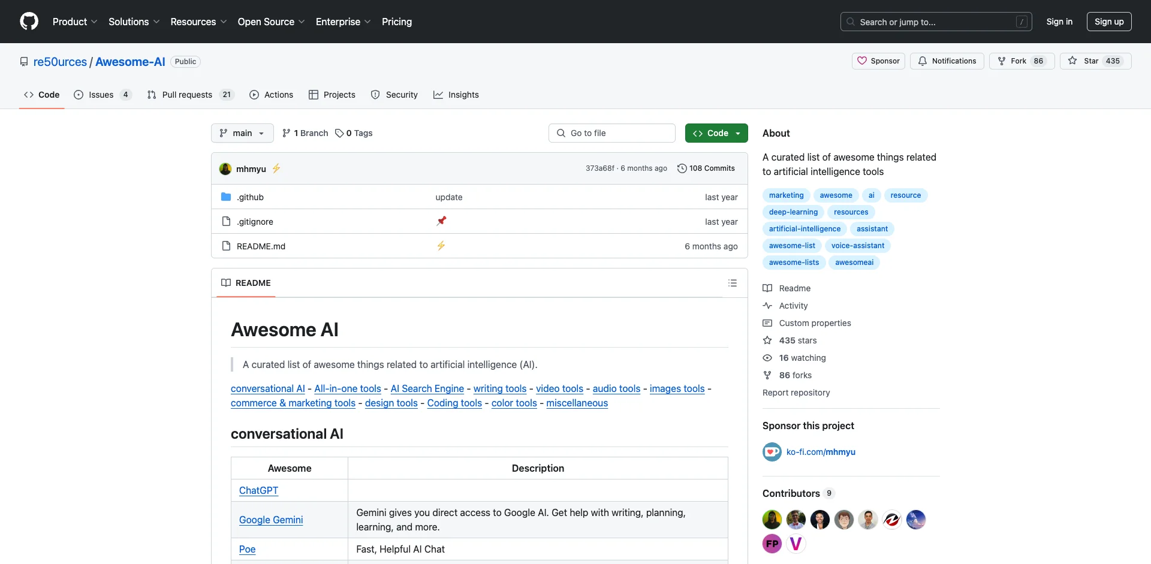The image size is (1151, 564).
Task: Open the ChatGPT link in table
Action: coord(258,490)
